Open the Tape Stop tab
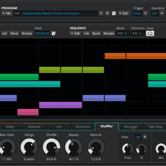Screen dimensions: 166x166 pos(155,127)
